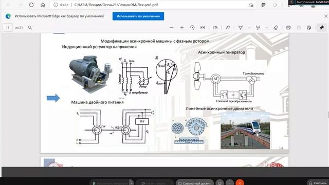Select the Draw pen tool
The height and width of the screenshot is (185, 329).
(241, 27)
